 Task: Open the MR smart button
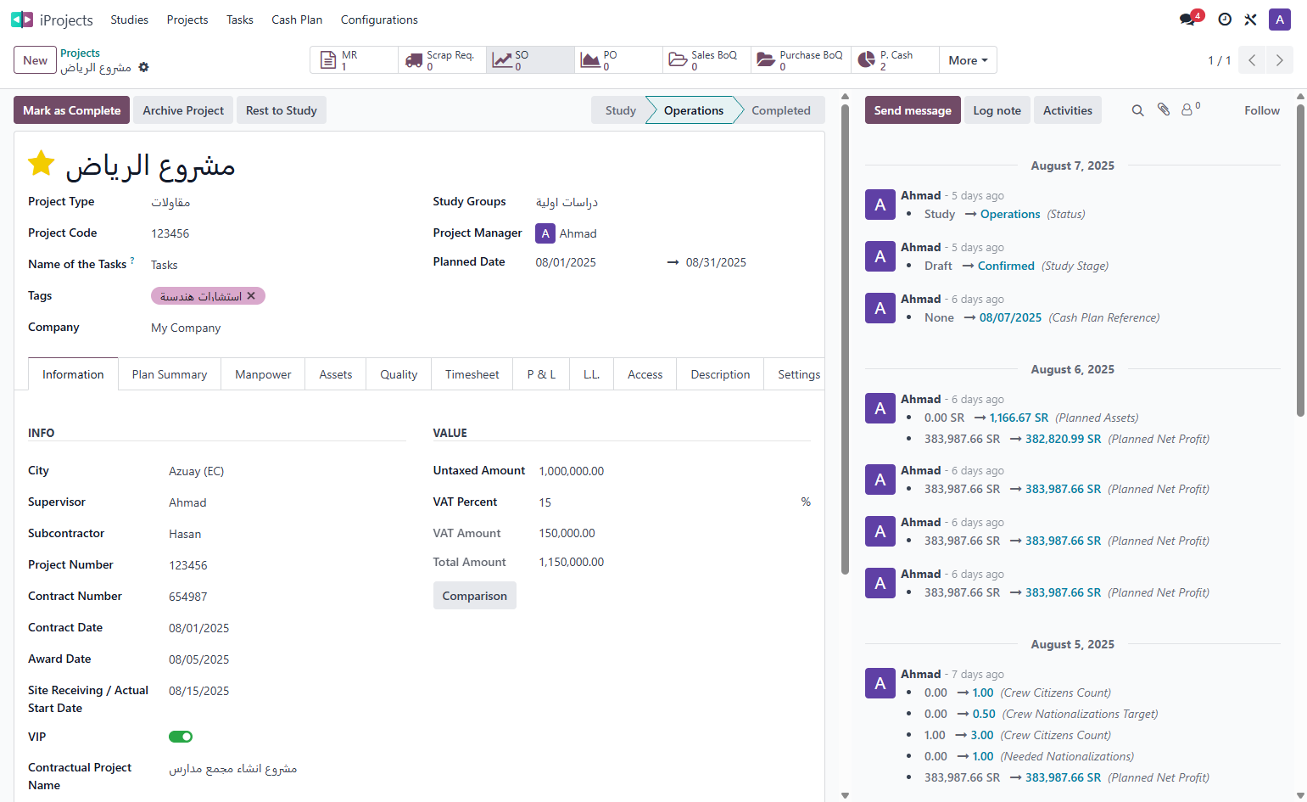click(x=355, y=60)
